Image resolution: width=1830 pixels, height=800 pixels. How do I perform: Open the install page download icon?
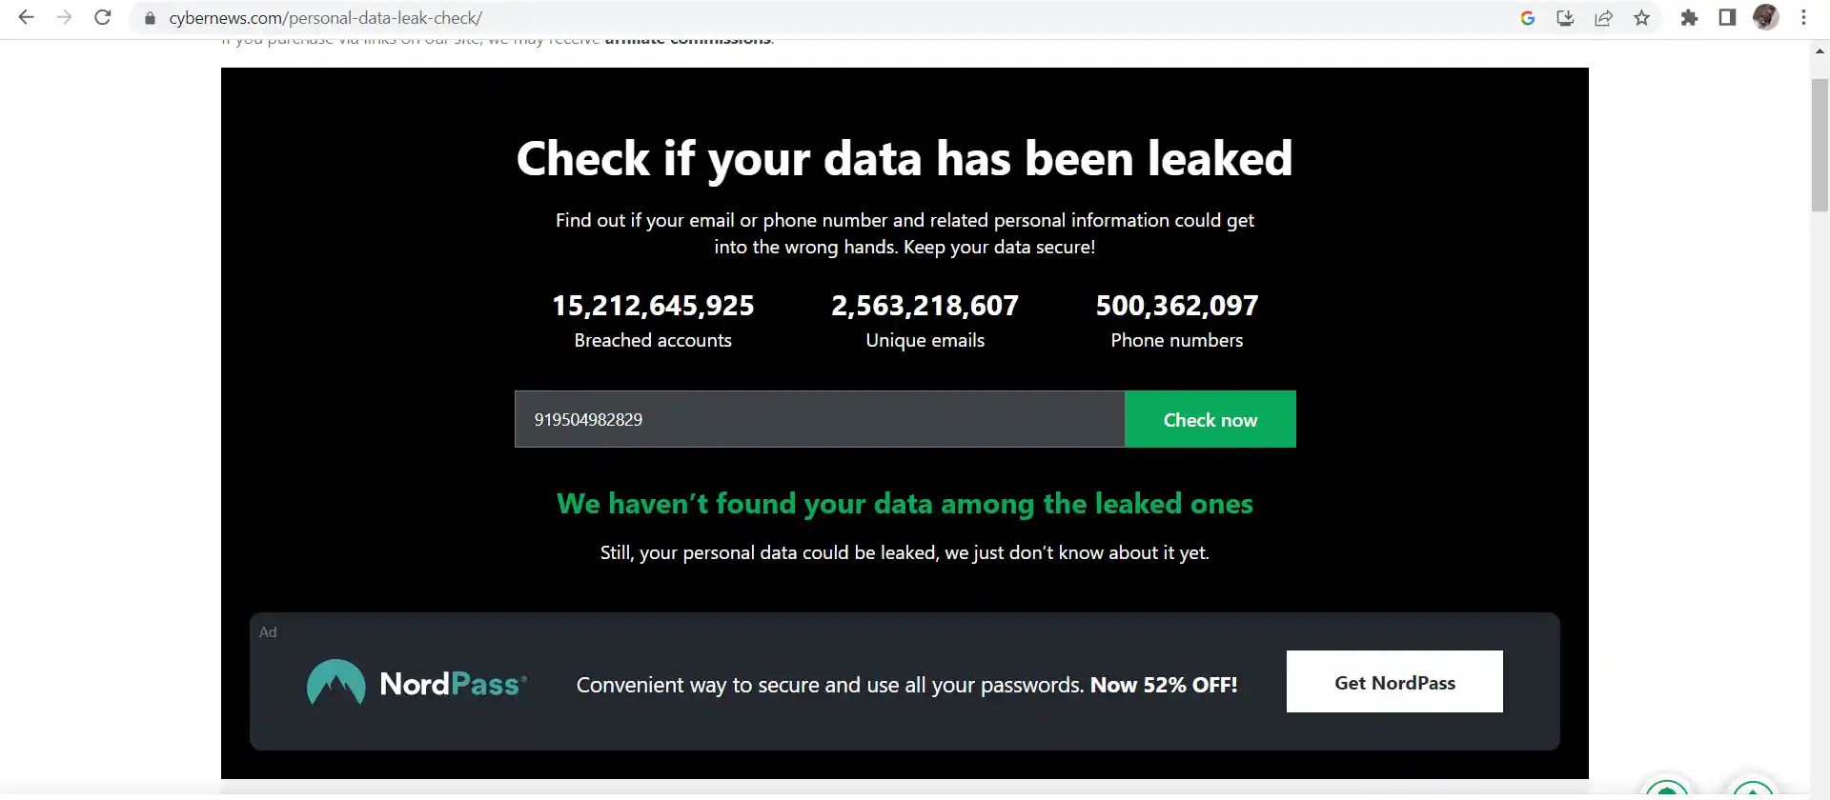pyautogui.click(x=1566, y=18)
